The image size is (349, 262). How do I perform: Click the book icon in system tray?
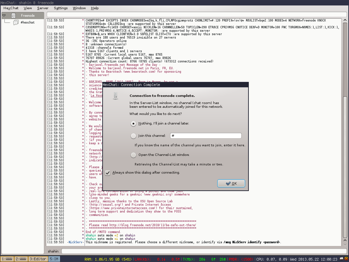[x=342, y=259]
